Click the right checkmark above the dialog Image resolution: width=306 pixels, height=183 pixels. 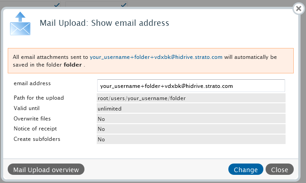(123, 5)
